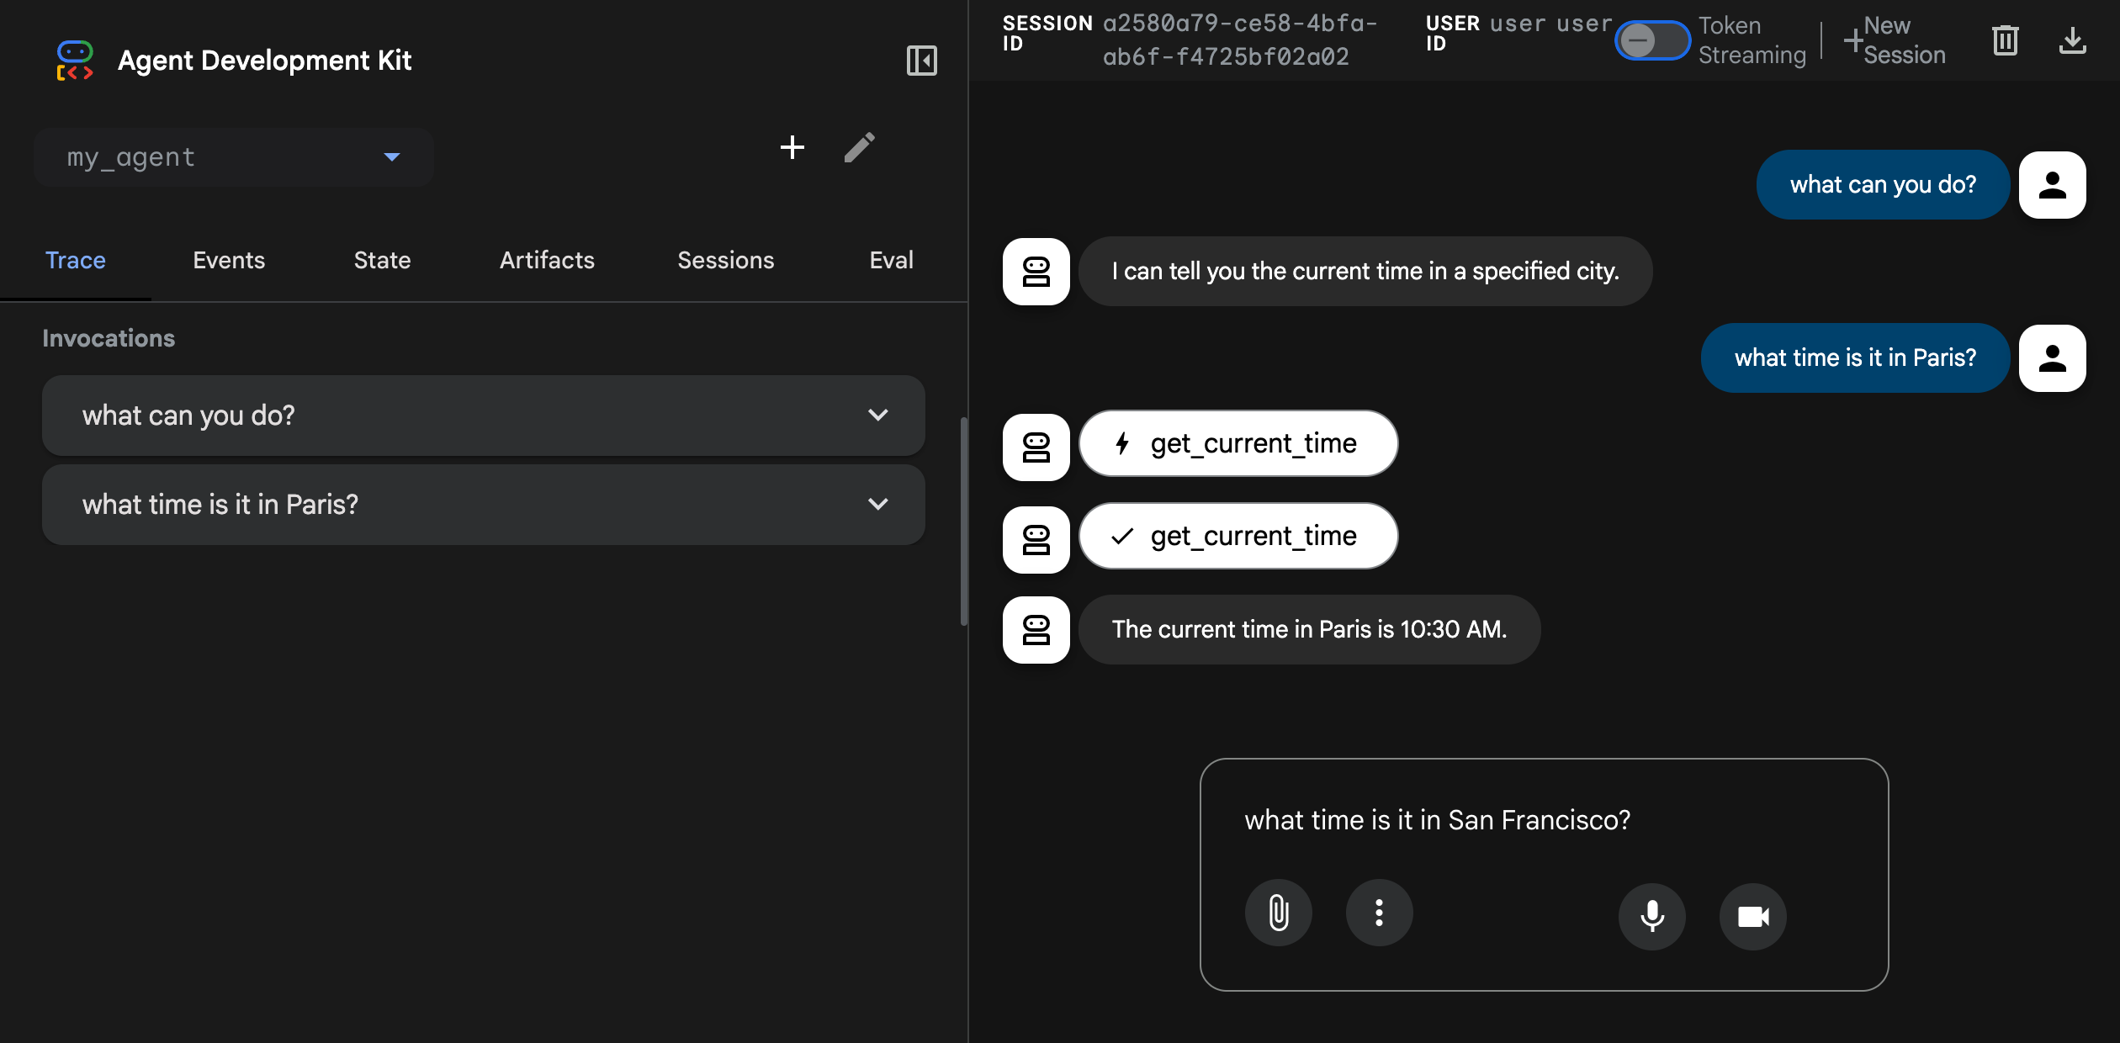This screenshot has width=2120, height=1043.
Task: Click the add new item plus icon
Action: pyautogui.click(x=792, y=147)
